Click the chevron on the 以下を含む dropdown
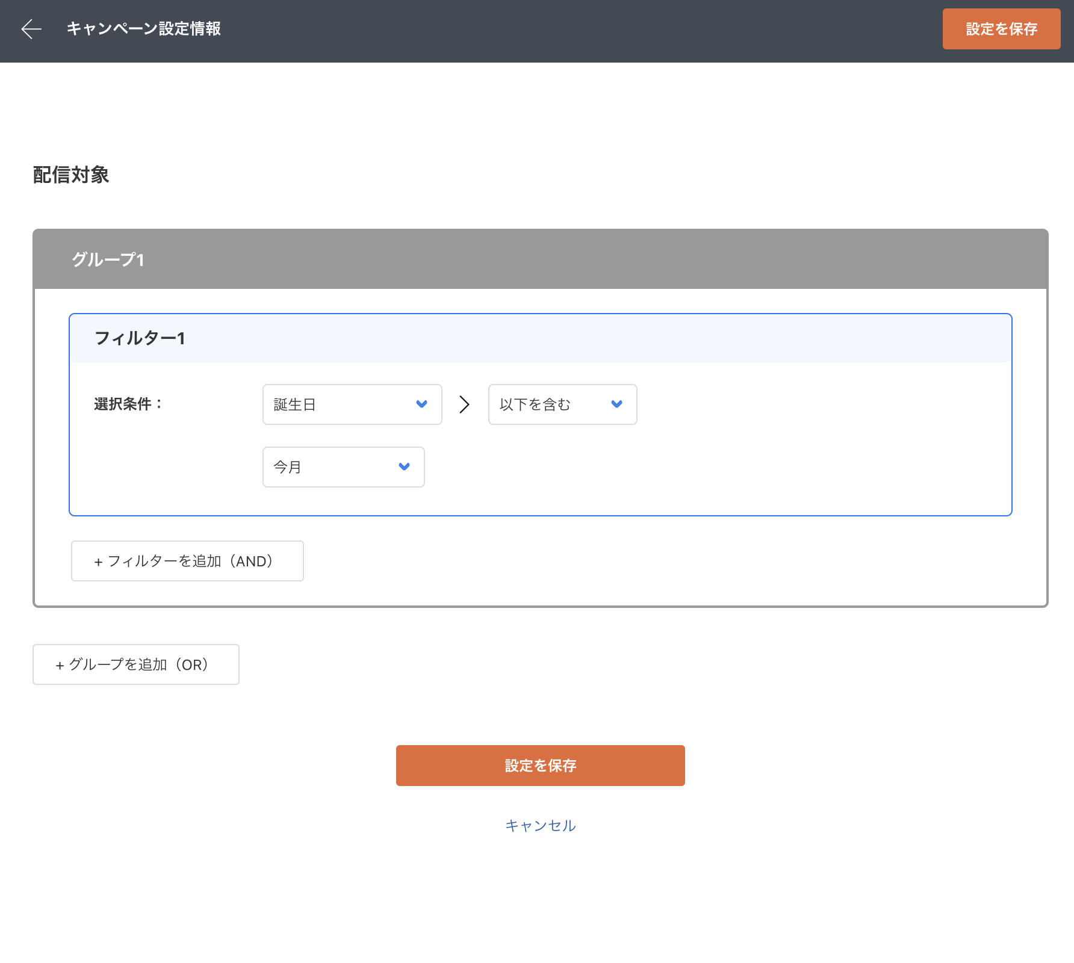1074x963 pixels. point(616,404)
